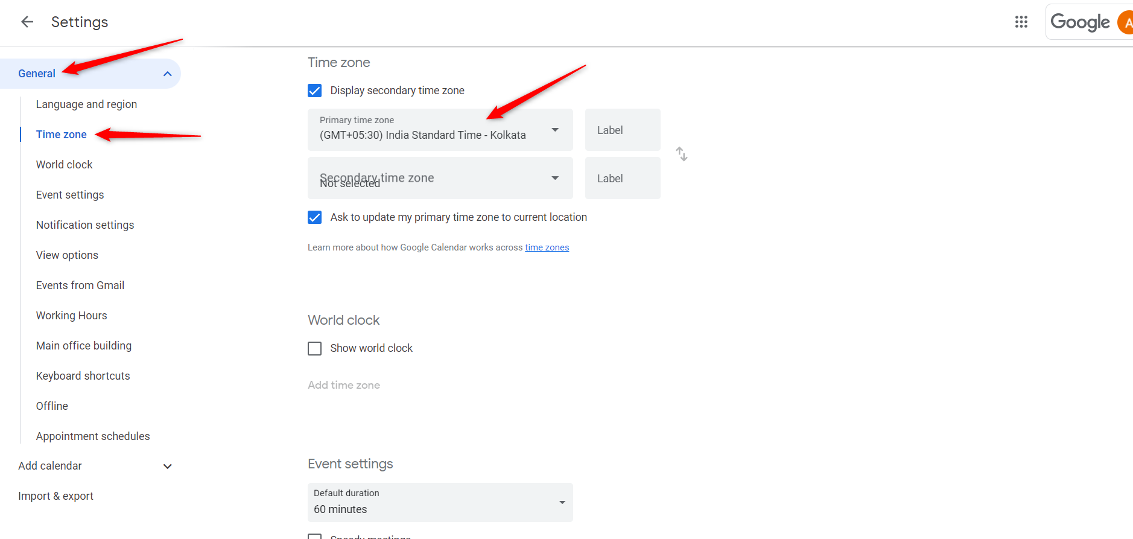Select Working Hours in sidebar

tap(71, 316)
